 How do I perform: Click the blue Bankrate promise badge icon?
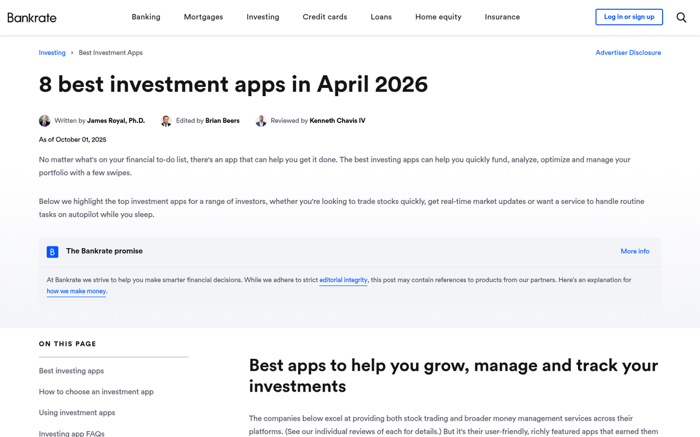coord(52,252)
